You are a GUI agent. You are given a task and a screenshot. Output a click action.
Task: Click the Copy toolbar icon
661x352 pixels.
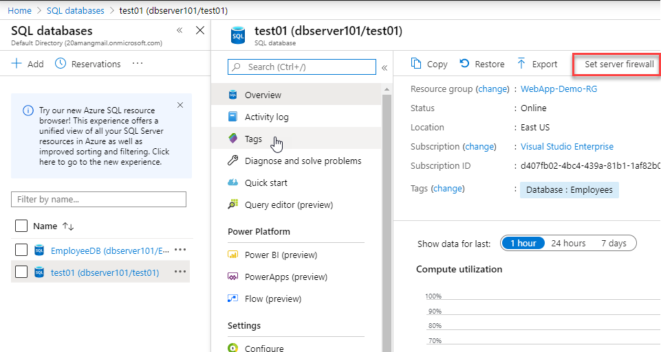click(x=416, y=63)
